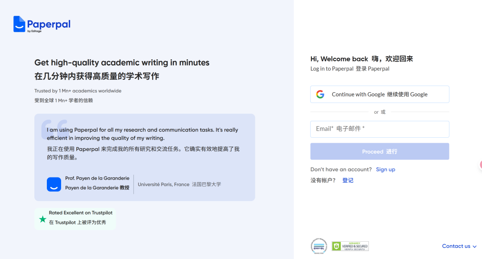The height and width of the screenshot is (259, 482).
Task: Expand the Contact us dropdown
Action: pos(459,246)
